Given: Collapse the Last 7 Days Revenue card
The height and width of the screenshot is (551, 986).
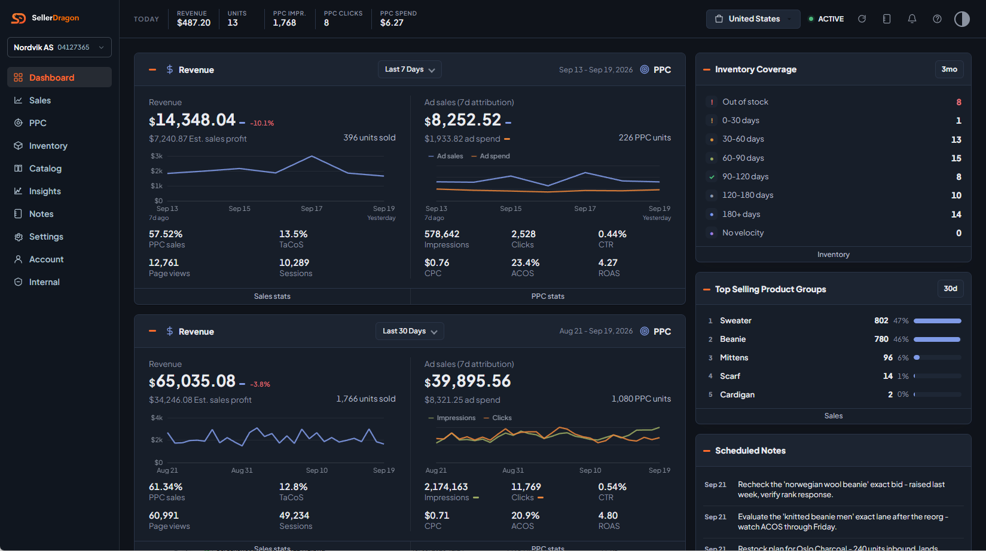Looking at the screenshot, I should coord(152,69).
